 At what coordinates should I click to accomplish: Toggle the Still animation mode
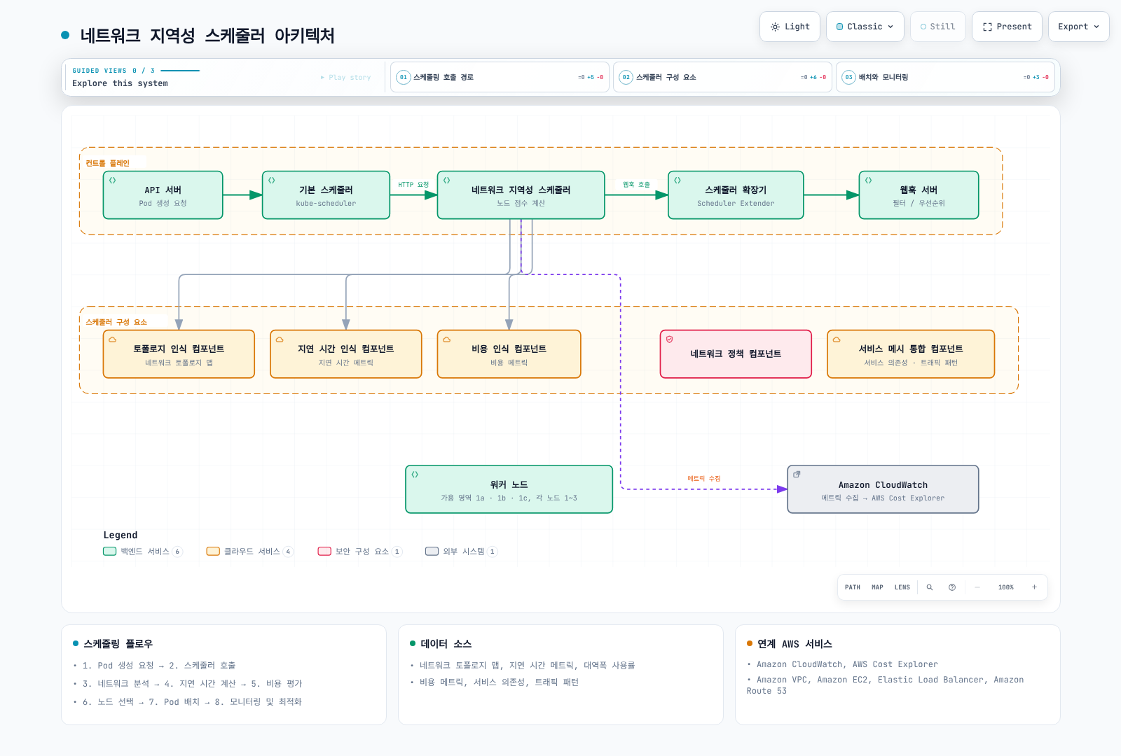point(937,27)
